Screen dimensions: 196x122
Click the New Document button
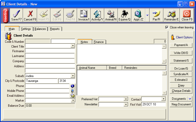coord(181,104)
